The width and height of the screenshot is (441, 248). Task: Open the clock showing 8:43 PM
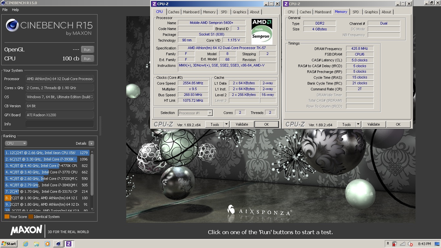(x=424, y=244)
